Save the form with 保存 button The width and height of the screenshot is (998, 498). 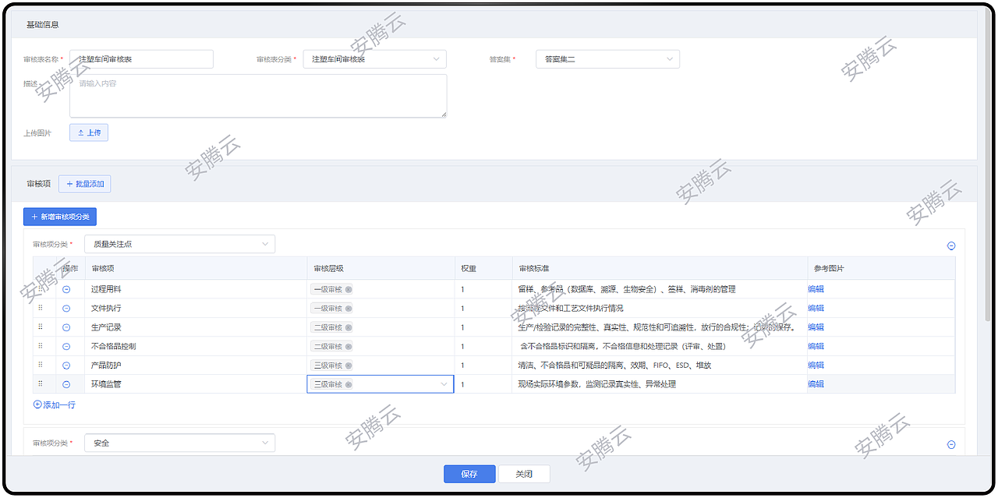pos(469,474)
